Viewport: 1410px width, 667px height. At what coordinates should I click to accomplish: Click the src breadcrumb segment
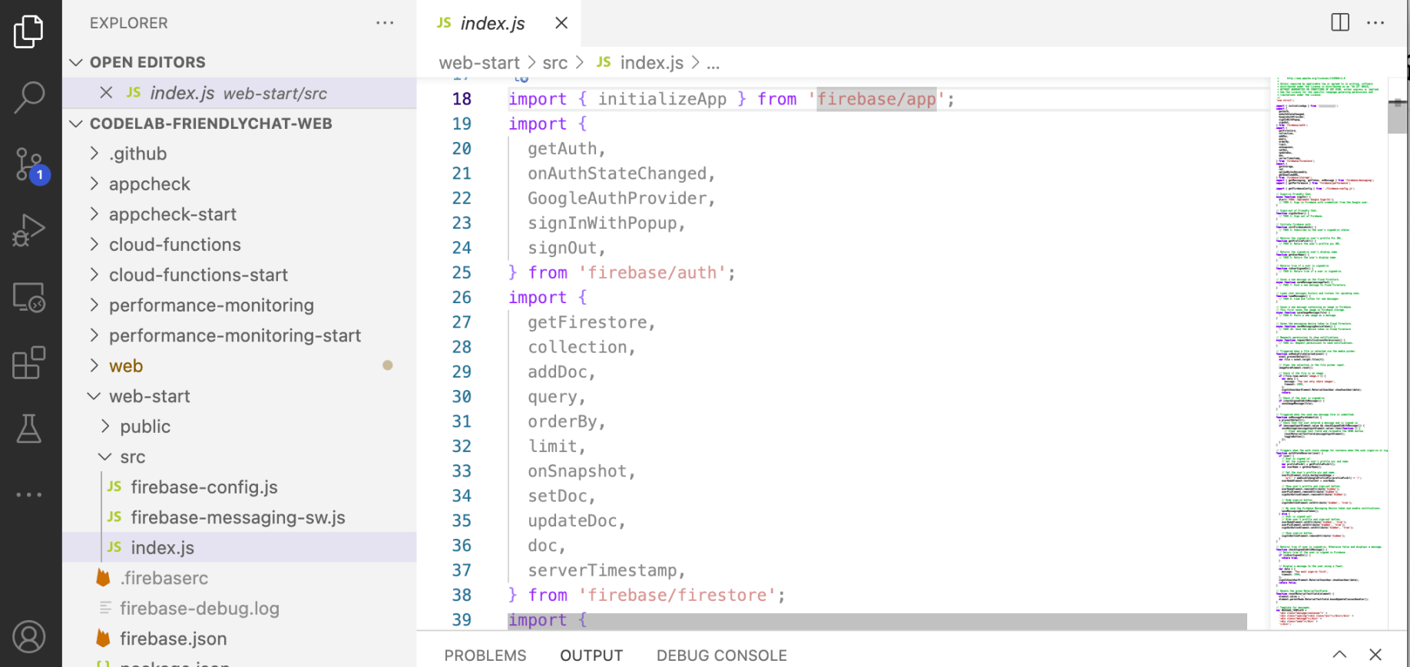pos(554,63)
